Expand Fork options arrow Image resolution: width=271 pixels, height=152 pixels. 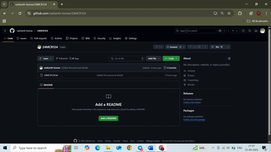(205, 47)
